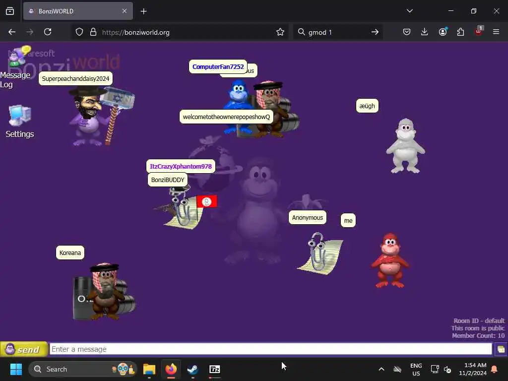This screenshot has width=508, height=381.
Task: Click the red Bonzi character named me
Action: point(390,261)
